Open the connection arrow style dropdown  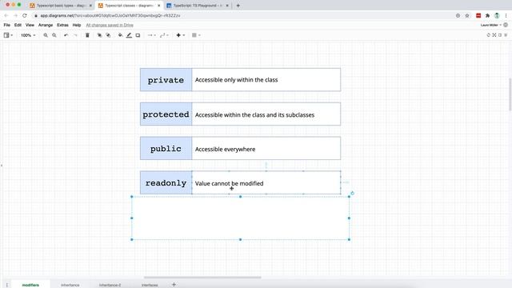(x=151, y=35)
